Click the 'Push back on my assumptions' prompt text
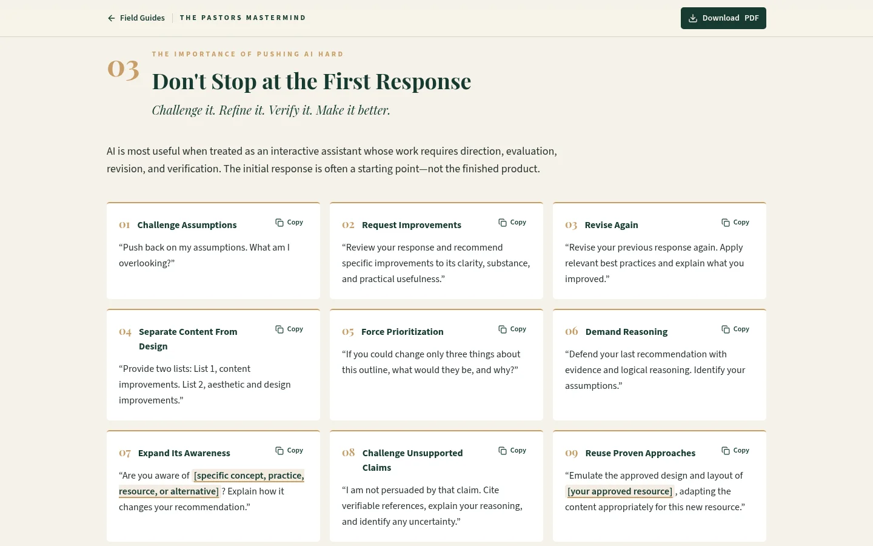 [x=204, y=255]
